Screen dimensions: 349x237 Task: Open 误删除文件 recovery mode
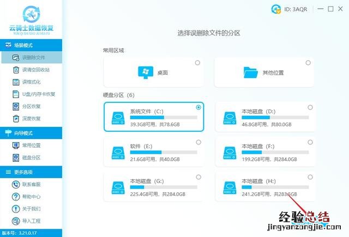[x=32, y=58]
